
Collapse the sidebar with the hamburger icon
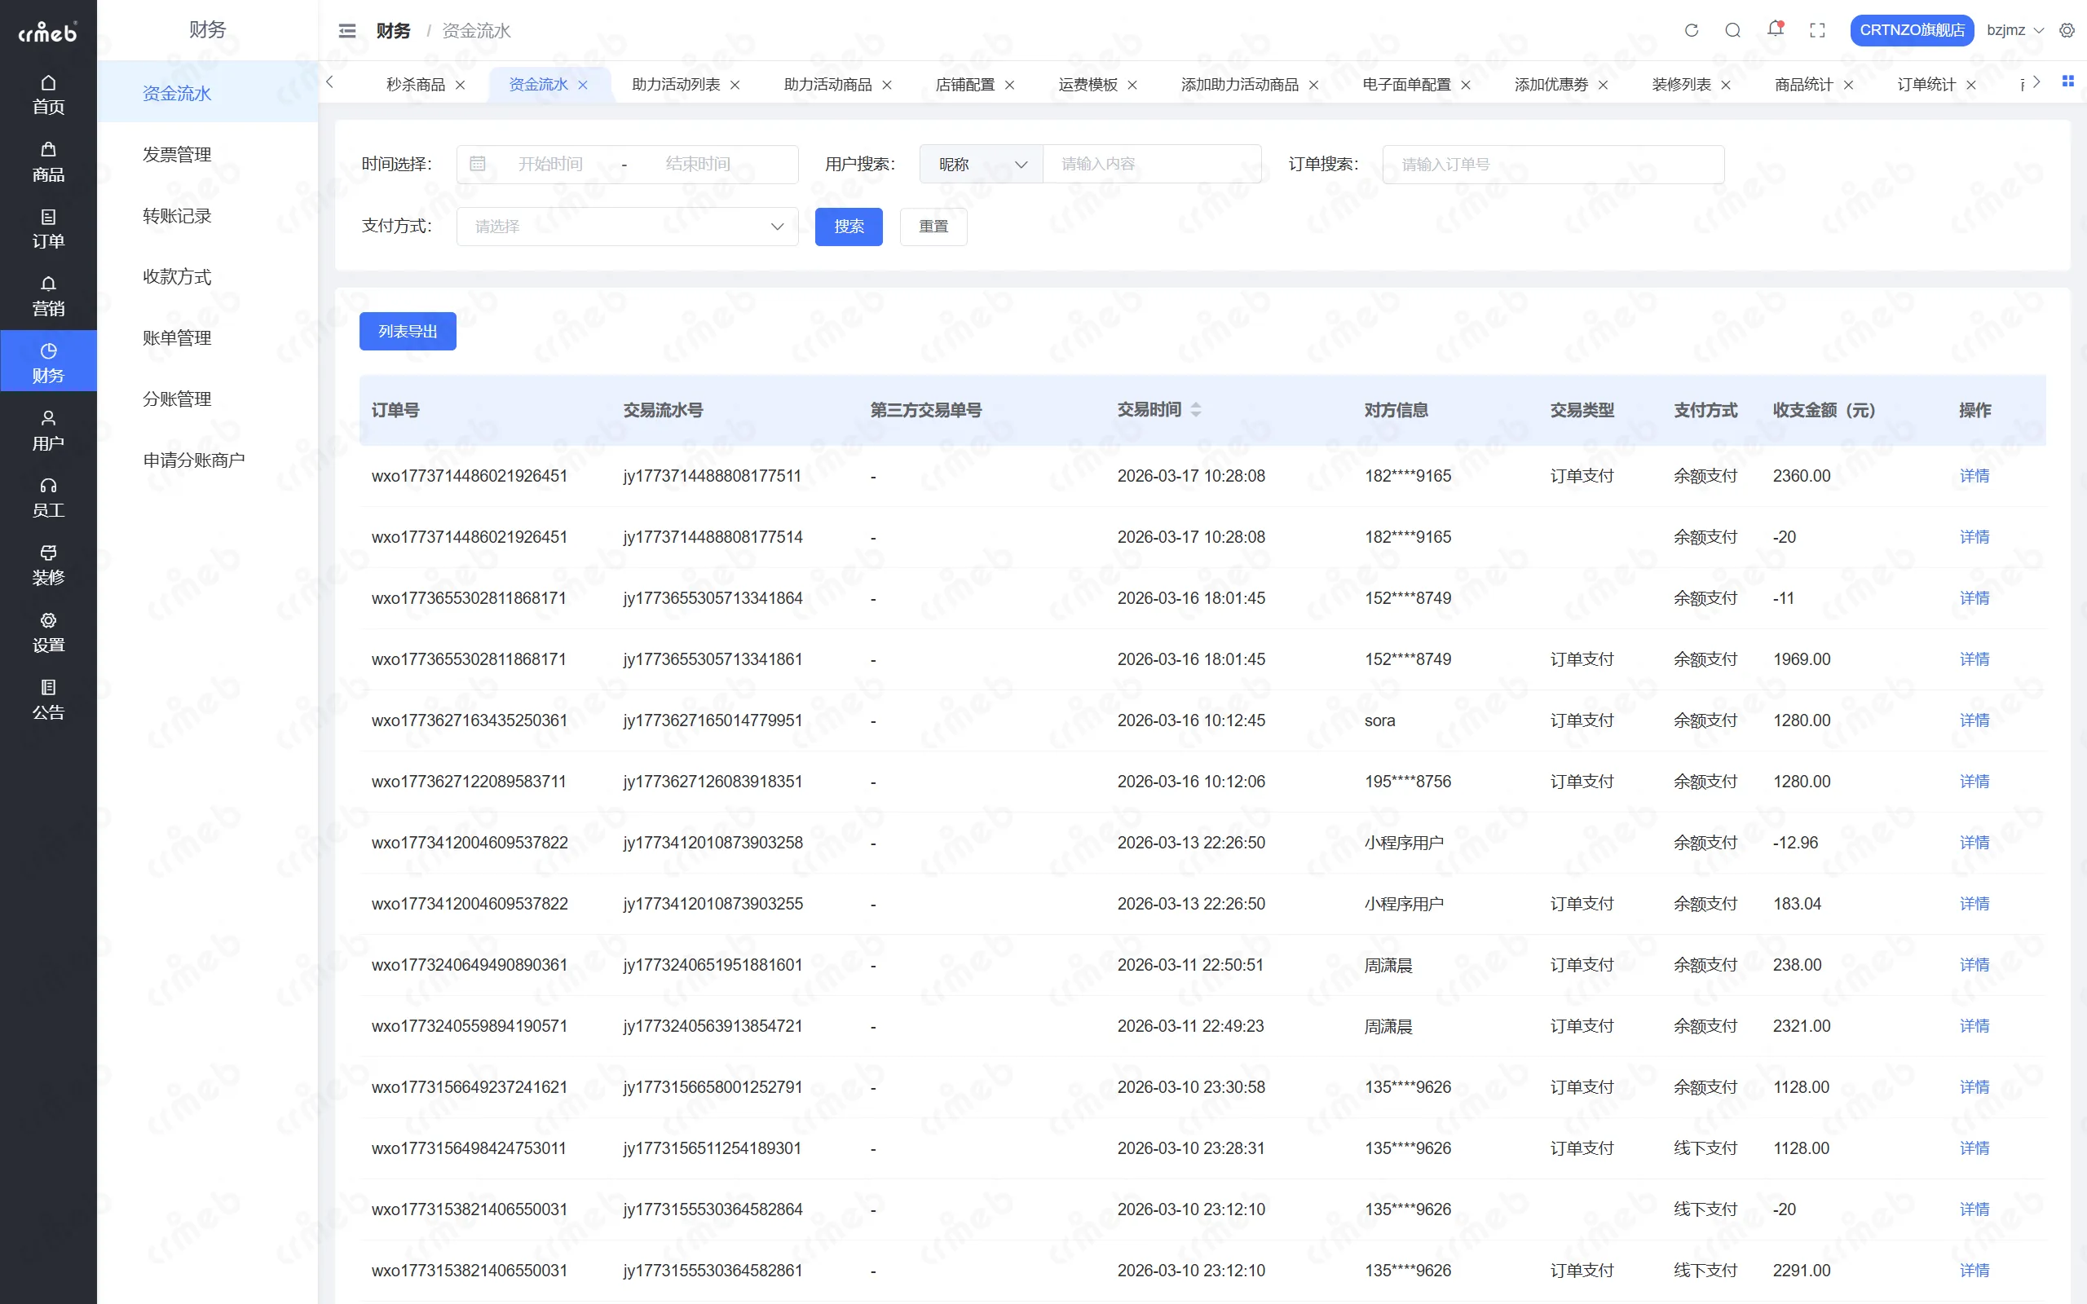coord(347,31)
